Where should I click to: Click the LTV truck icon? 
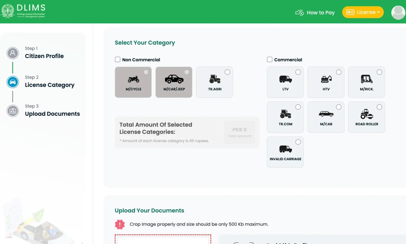click(x=285, y=79)
